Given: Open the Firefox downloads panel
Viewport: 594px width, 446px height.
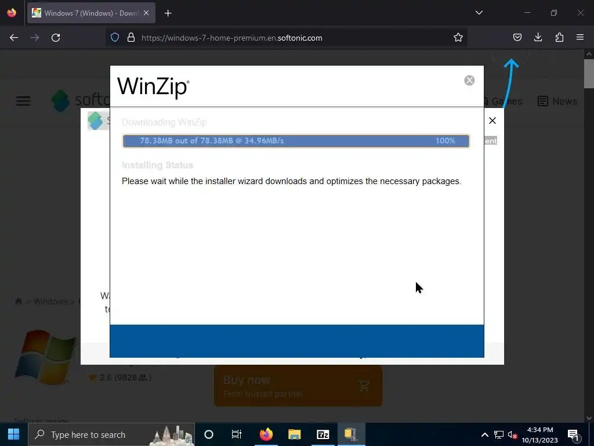Looking at the screenshot, I should pyautogui.click(x=538, y=37).
